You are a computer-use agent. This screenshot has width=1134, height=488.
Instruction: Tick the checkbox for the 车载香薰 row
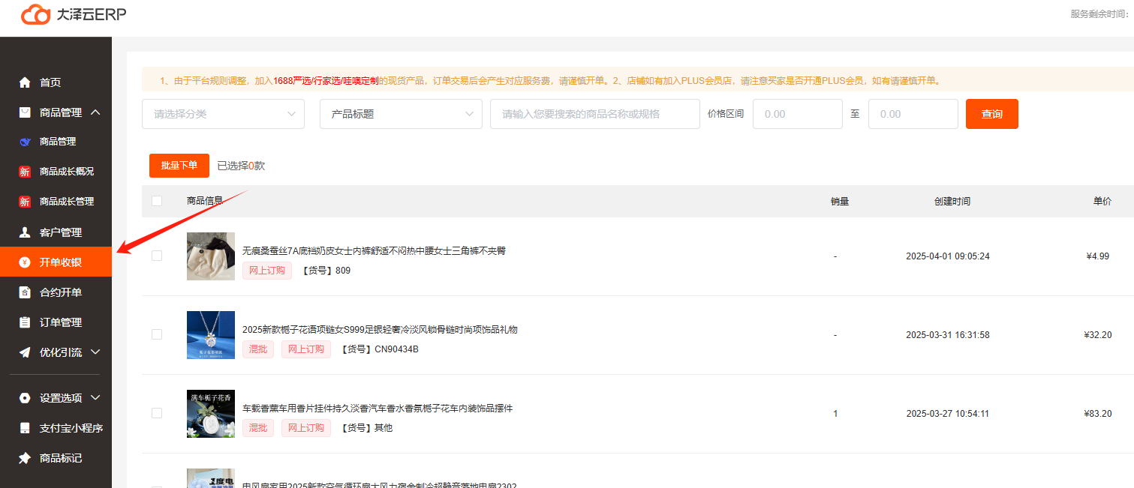point(157,413)
